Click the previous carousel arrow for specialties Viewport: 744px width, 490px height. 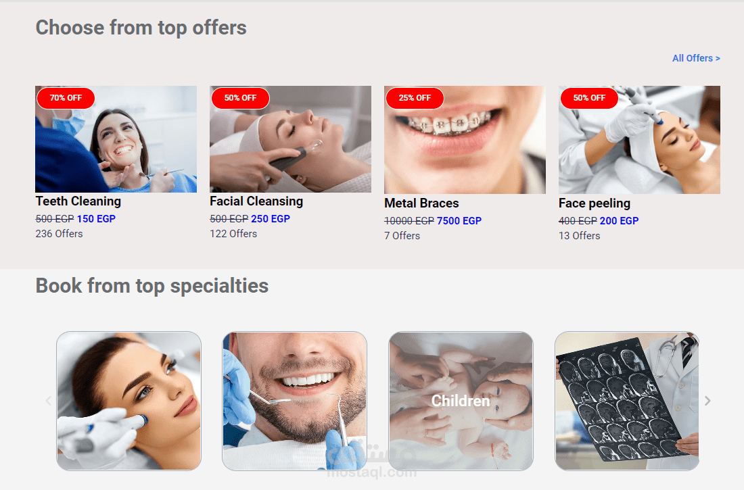click(x=49, y=401)
